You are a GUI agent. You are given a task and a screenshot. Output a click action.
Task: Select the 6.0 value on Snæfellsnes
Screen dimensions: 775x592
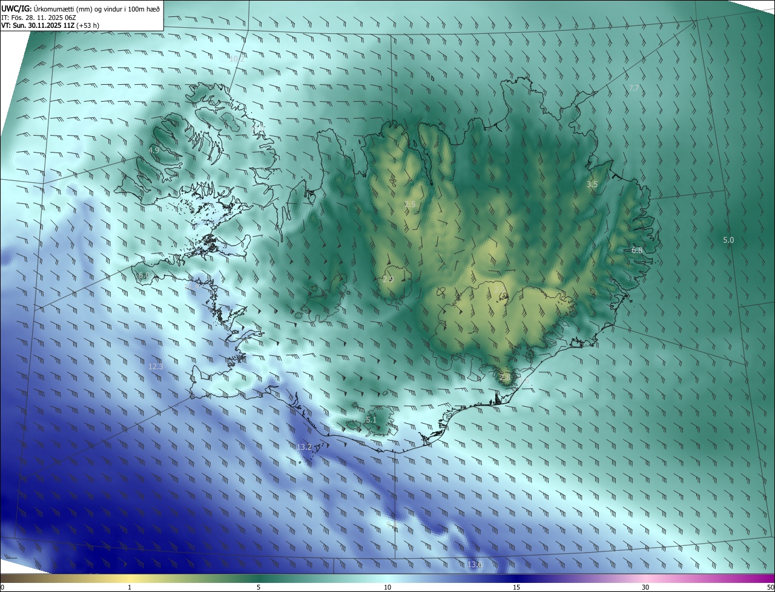coord(143,275)
